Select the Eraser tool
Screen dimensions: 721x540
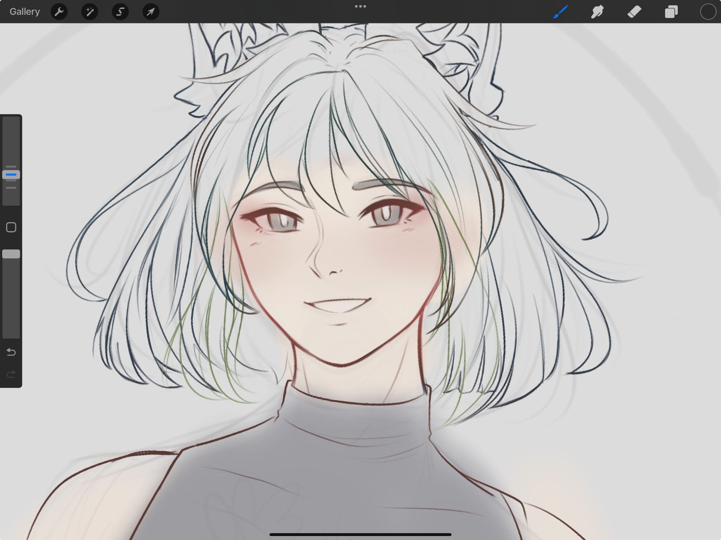pos(634,12)
